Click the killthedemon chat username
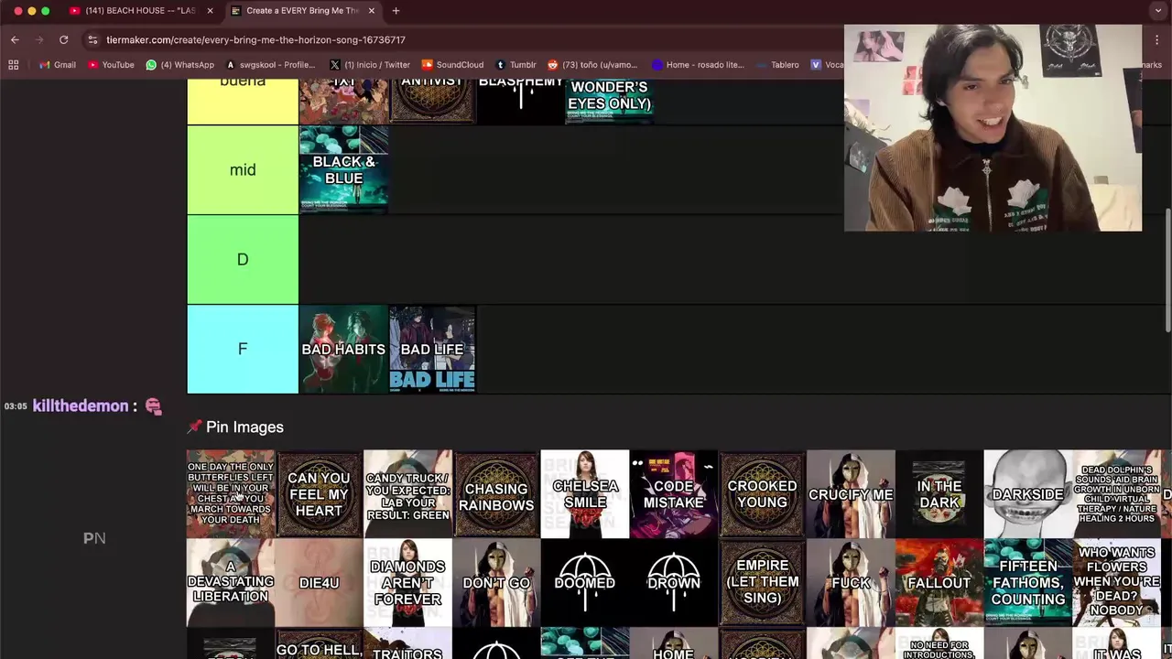This screenshot has width=1172, height=659. point(80,405)
